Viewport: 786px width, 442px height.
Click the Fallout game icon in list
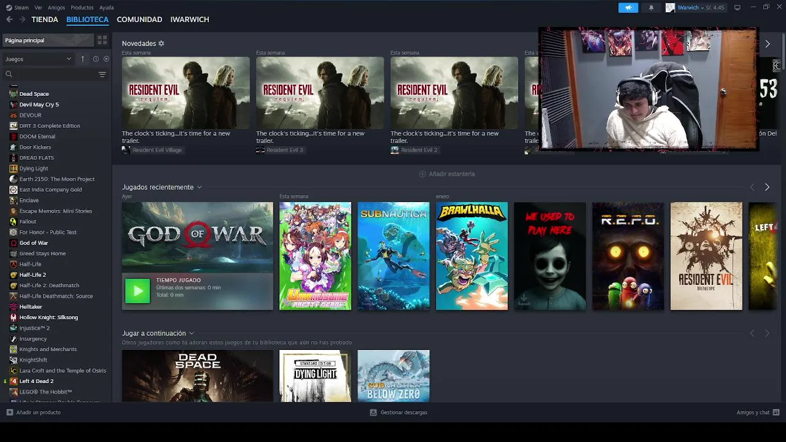(x=14, y=222)
